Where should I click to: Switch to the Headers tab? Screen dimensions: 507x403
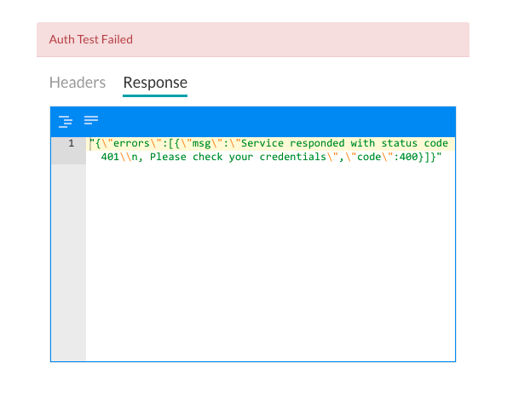78,83
